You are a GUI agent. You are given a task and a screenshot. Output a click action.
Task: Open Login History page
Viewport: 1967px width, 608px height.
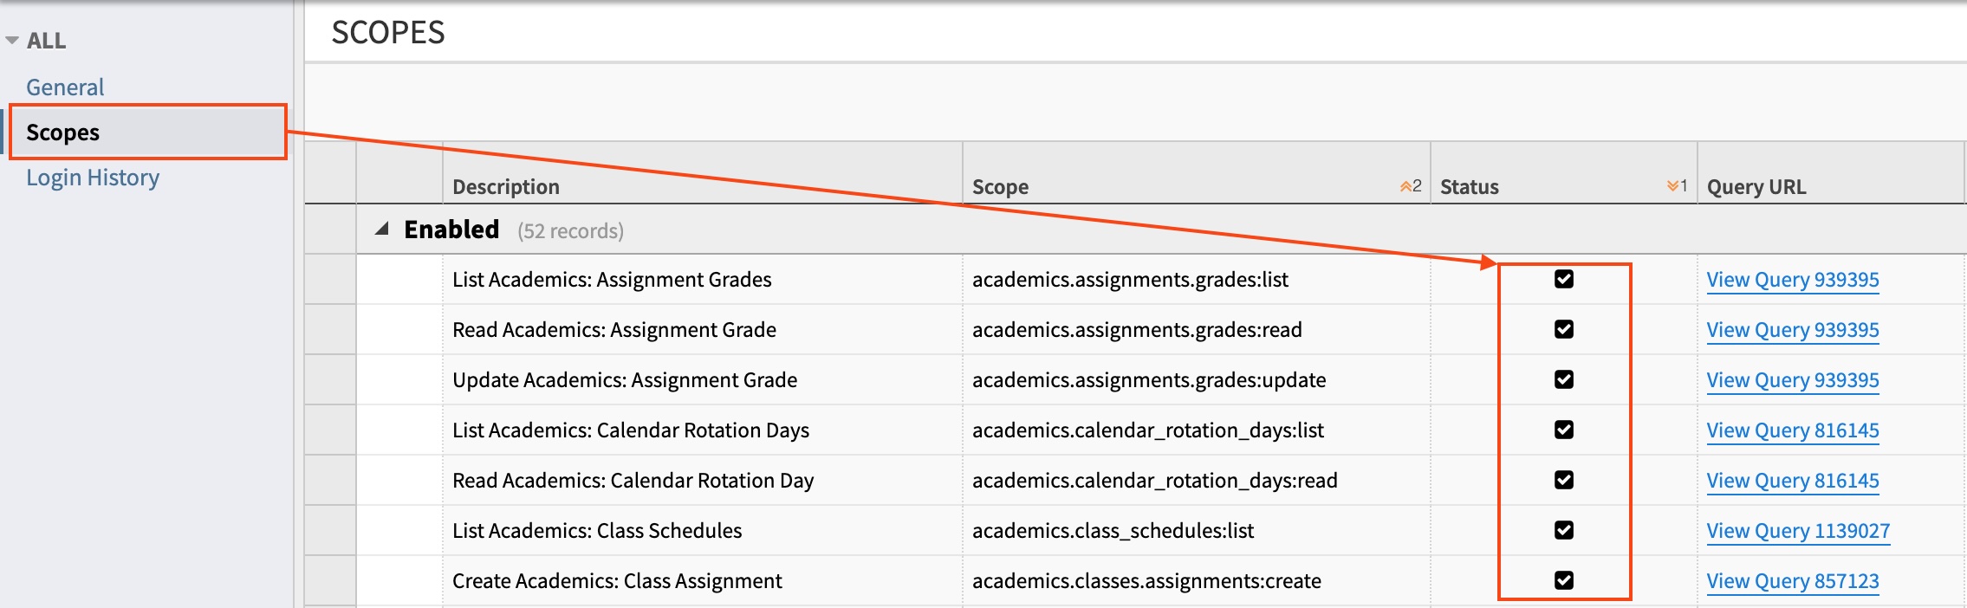point(93,178)
